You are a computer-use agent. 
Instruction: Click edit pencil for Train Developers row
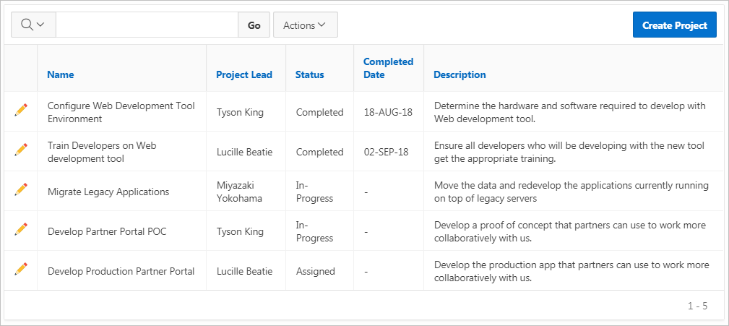[x=21, y=150]
